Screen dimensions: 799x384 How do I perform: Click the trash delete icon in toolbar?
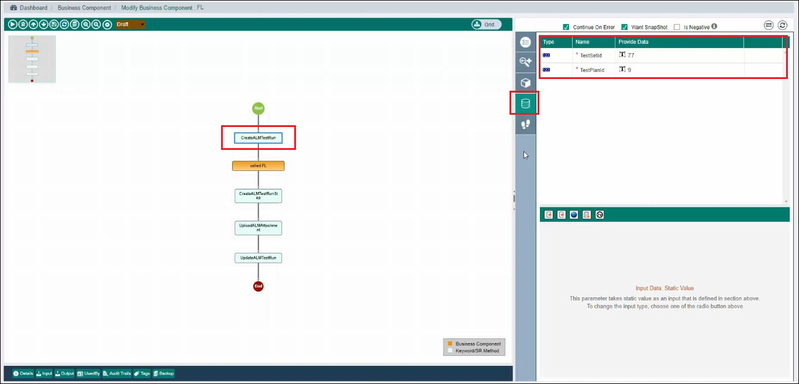tap(23, 25)
